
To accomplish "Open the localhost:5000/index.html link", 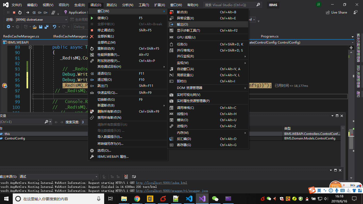I will tap(162, 183).
